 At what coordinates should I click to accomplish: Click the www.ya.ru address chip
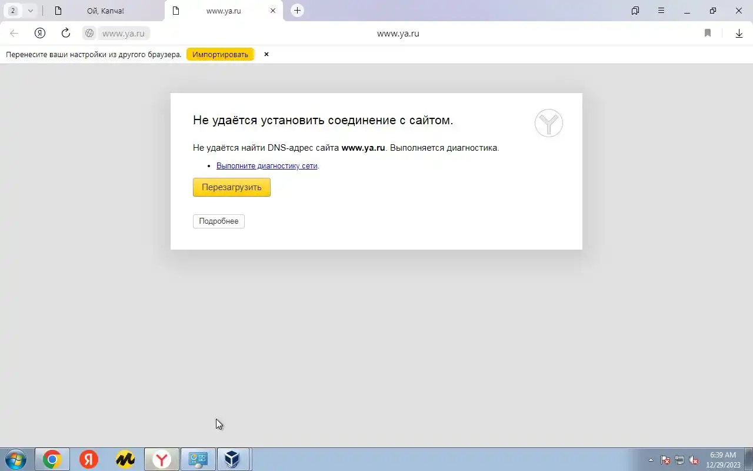[x=124, y=34]
